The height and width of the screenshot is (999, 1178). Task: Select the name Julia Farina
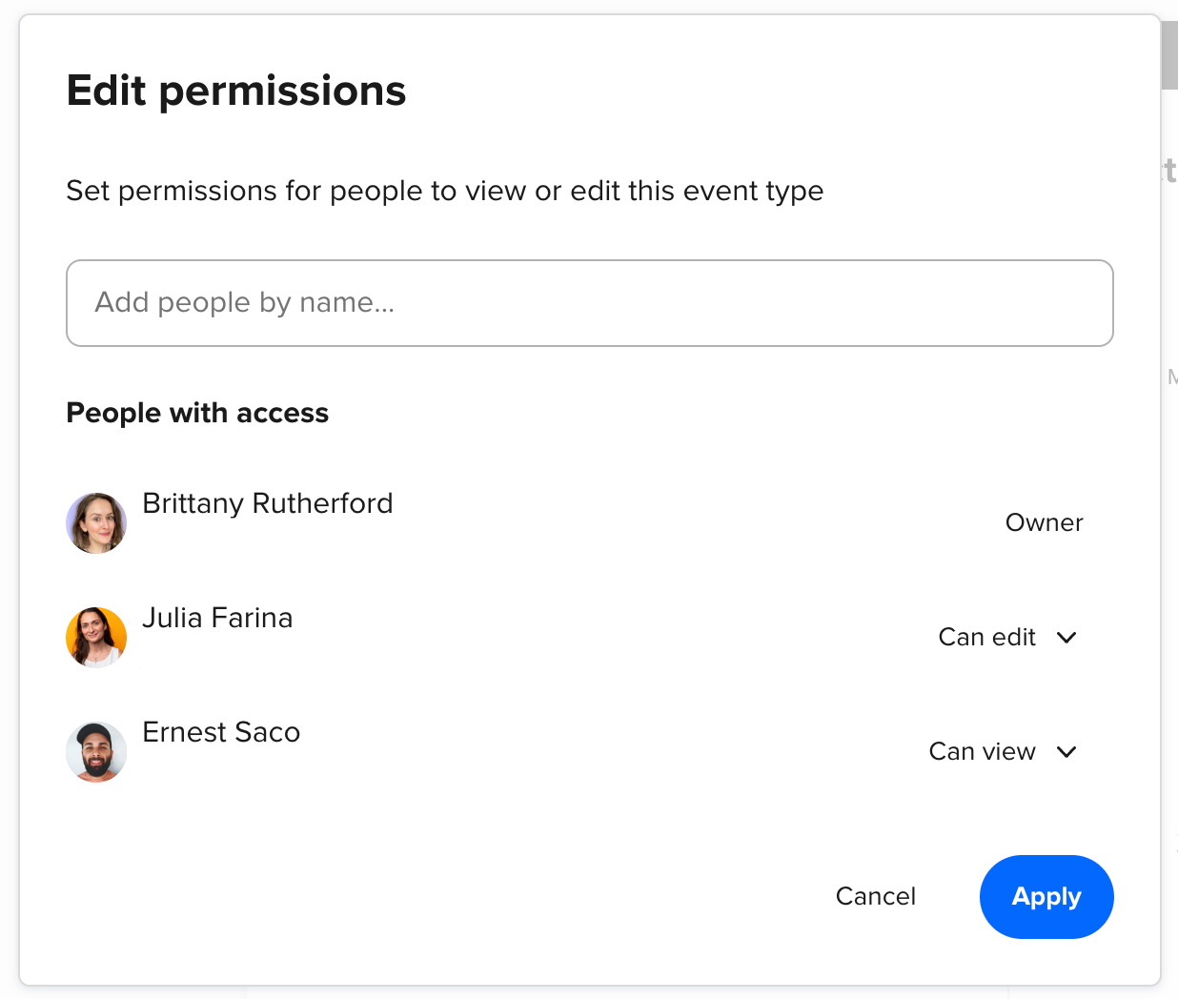[x=217, y=618]
